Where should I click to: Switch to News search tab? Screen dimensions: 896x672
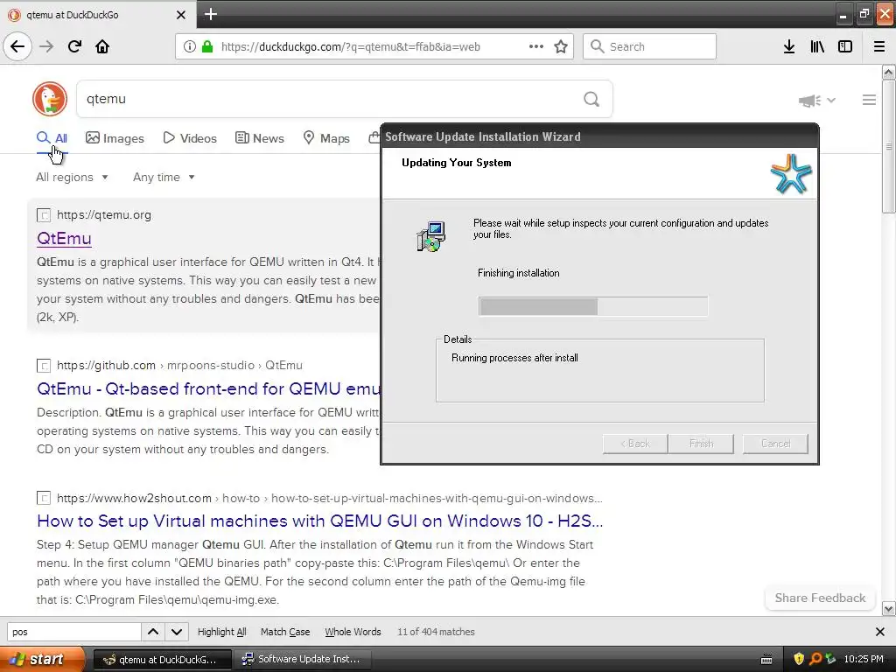[259, 138]
